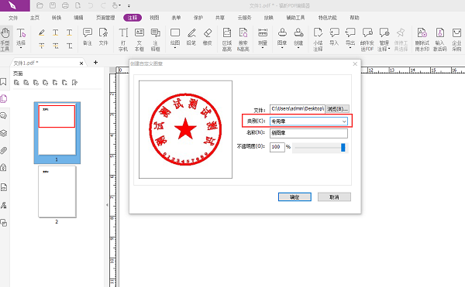Close the 文件1.pdf document tab
Screen dimensions: 465x287
tap(81, 63)
